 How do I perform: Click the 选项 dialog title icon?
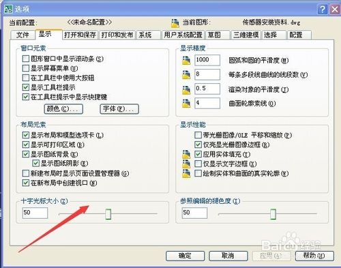click(x=9, y=9)
